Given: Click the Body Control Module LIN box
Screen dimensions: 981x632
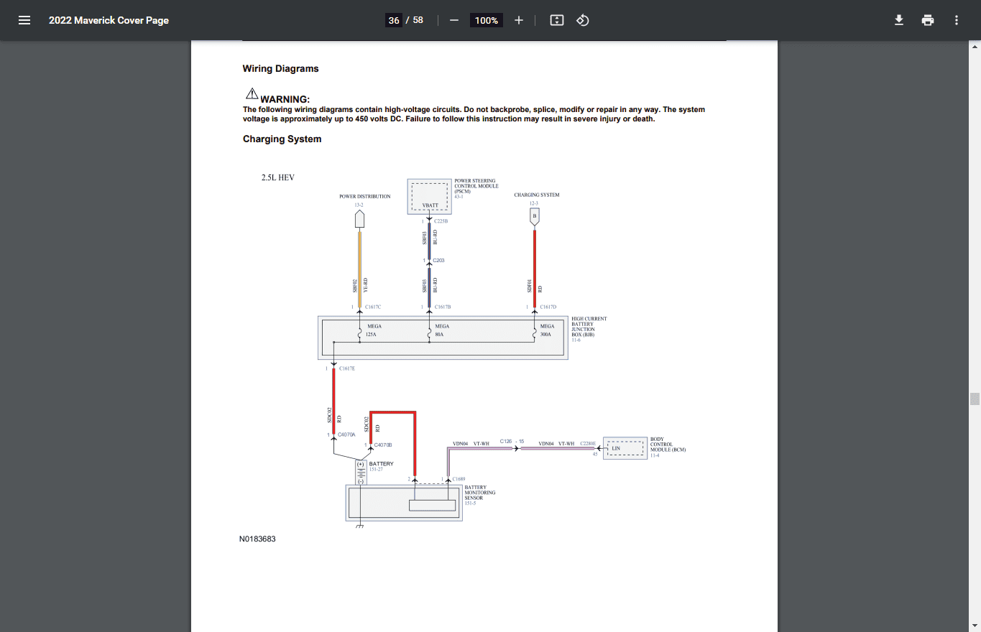Looking at the screenshot, I should pos(625,448).
